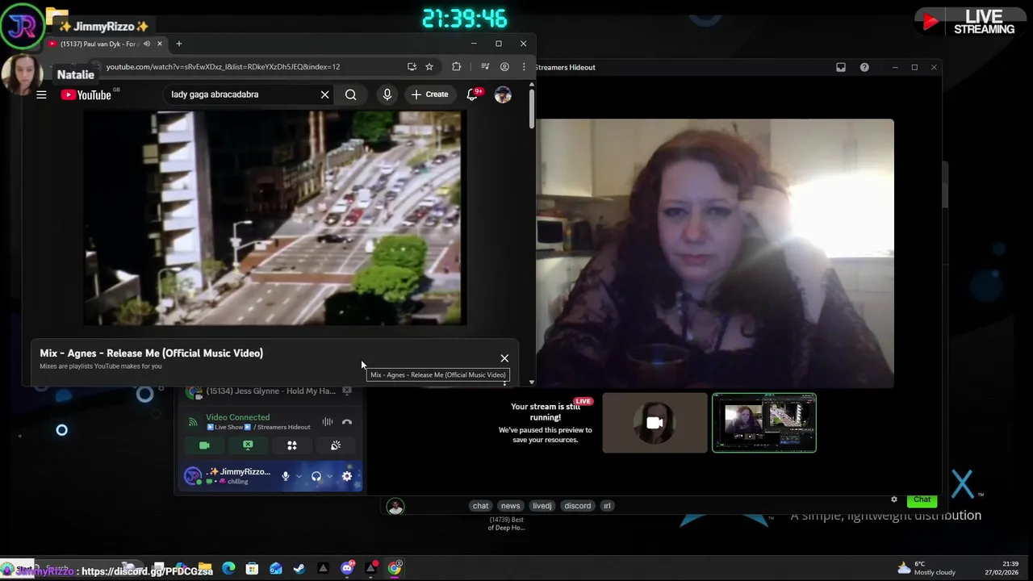Go to the YouTube home logo
This screenshot has width=1033, height=581.
pyautogui.click(x=86, y=94)
